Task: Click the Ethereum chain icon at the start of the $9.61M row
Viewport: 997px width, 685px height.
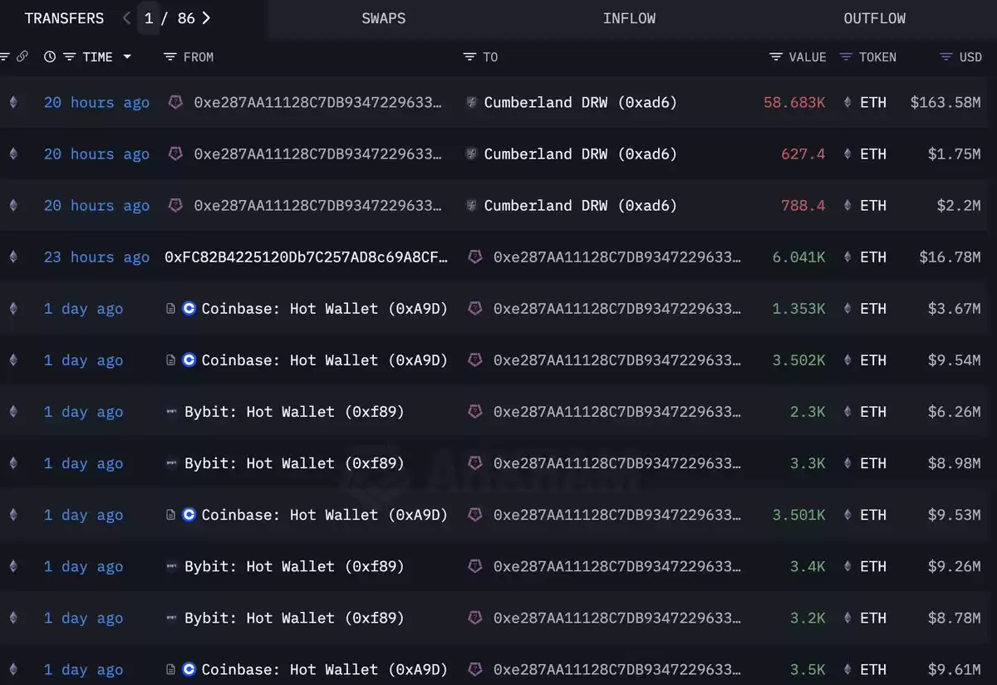Action: (x=12, y=669)
